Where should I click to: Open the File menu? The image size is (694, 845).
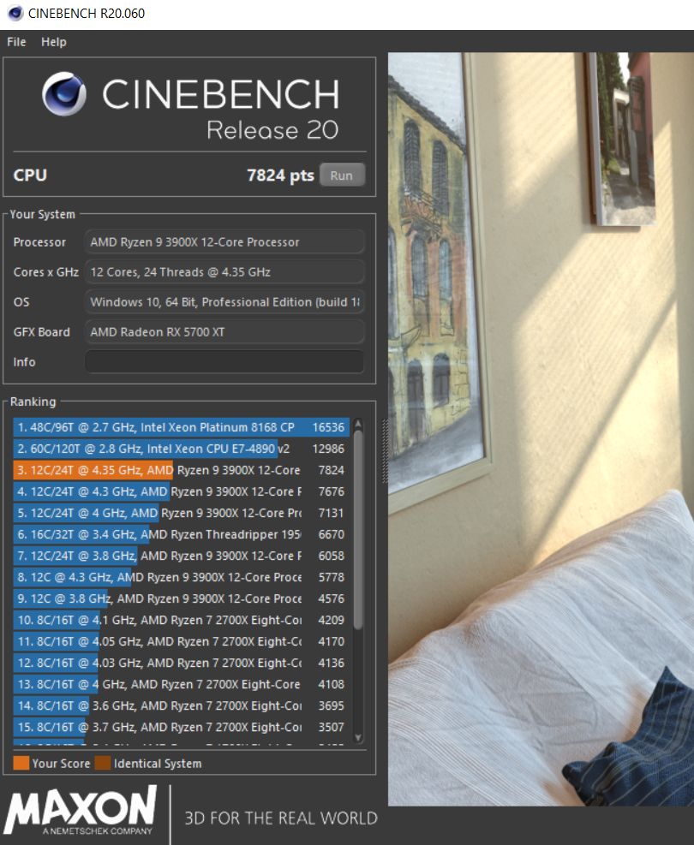tap(16, 42)
